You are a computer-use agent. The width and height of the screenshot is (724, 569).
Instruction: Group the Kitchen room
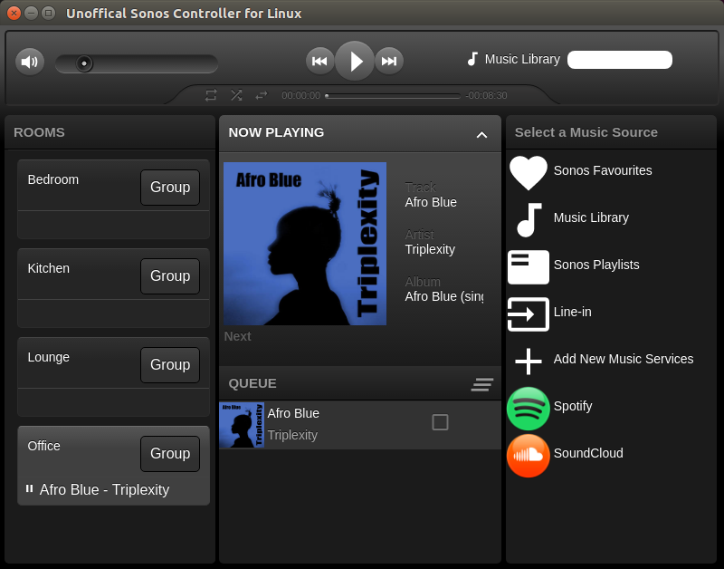(170, 276)
